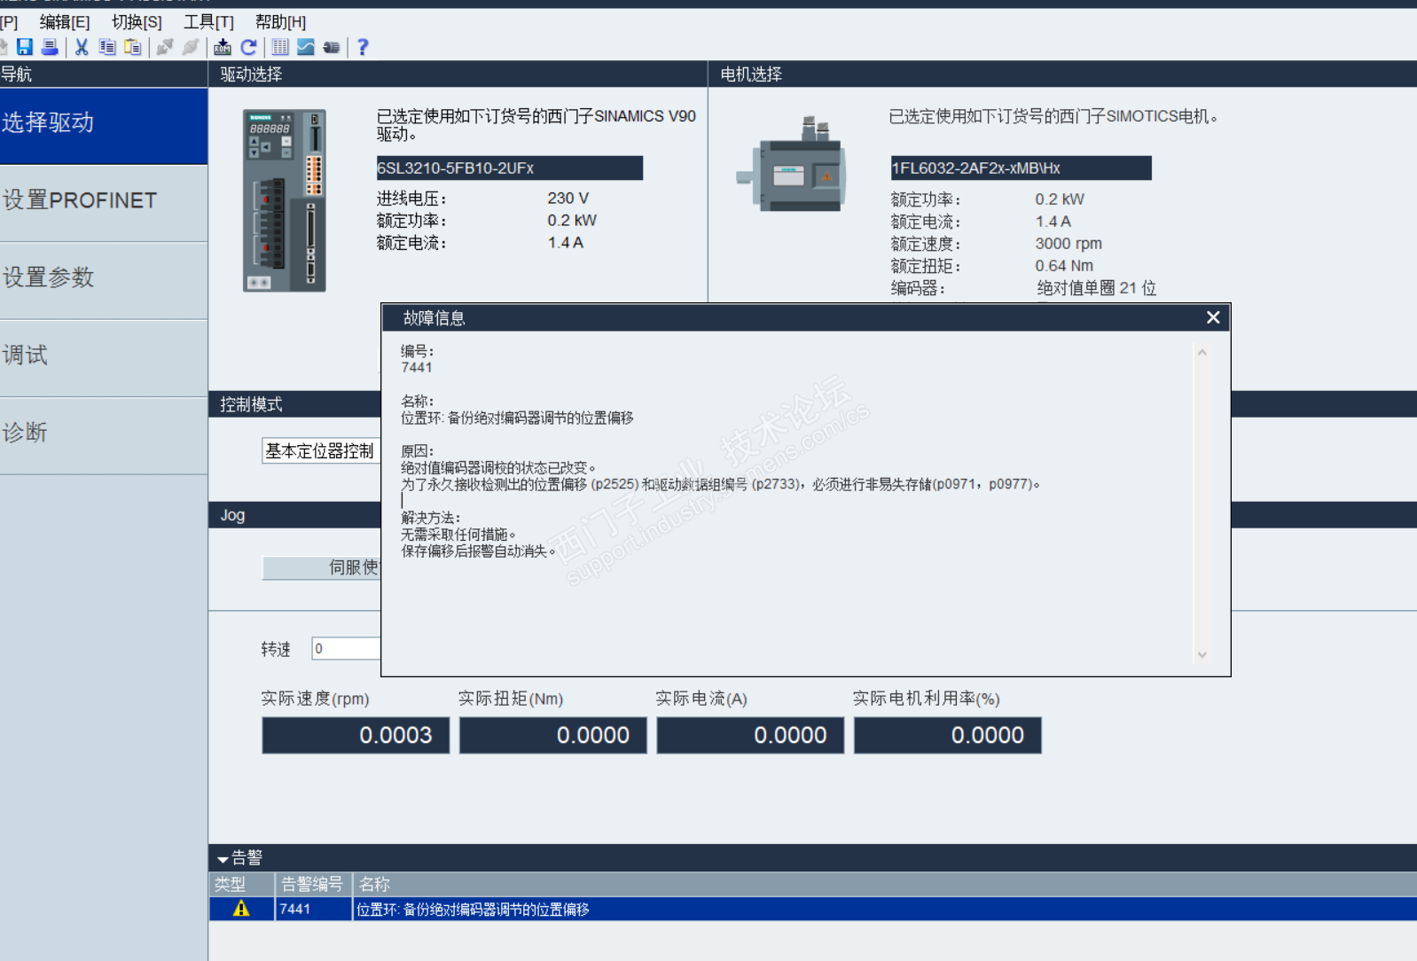
Task: Click the SIMOTICS motor image
Action: pyautogui.click(x=791, y=164)
